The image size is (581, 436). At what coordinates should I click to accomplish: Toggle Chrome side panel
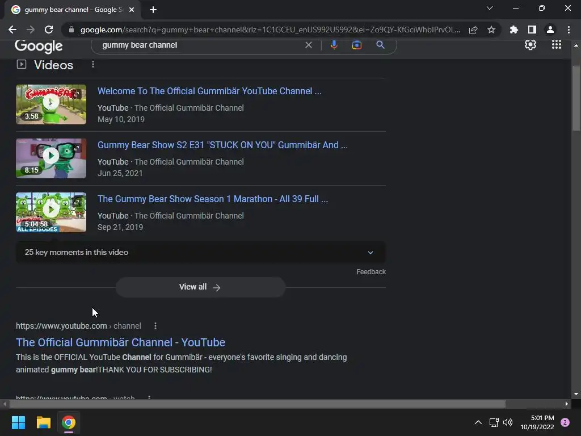click(x=532, y=30)
